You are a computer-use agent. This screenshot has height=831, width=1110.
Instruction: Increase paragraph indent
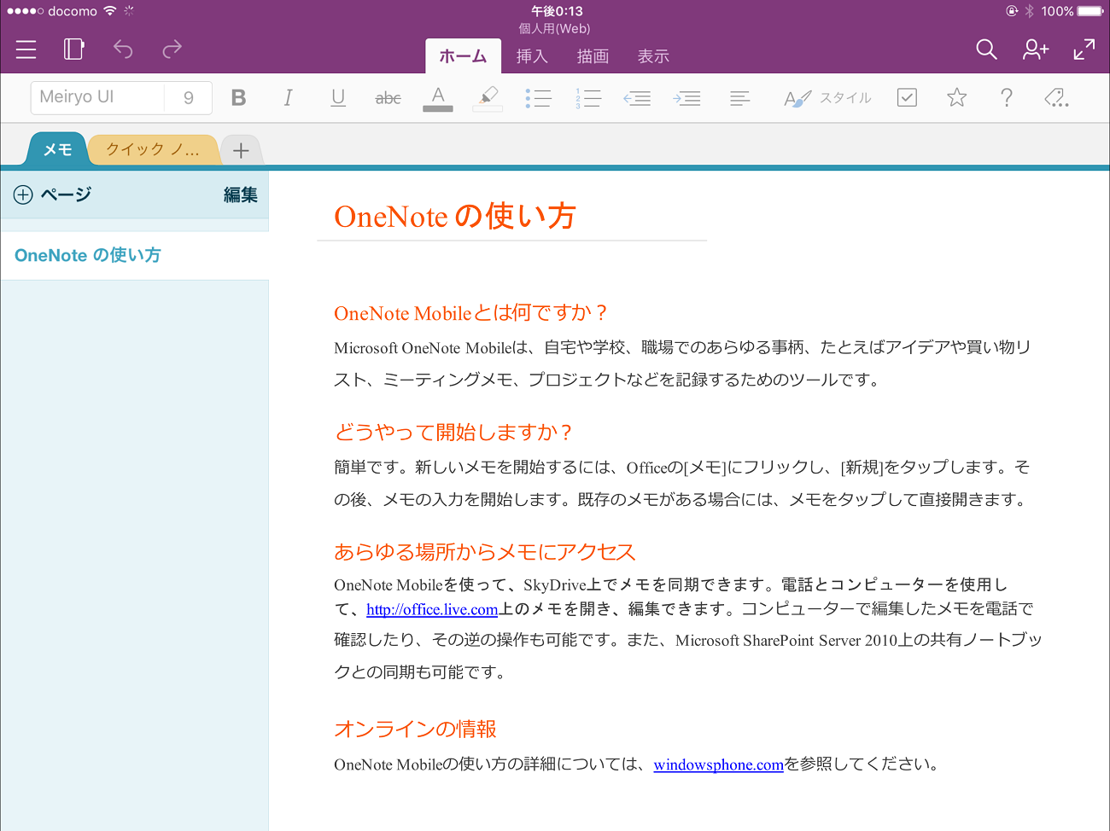tap(686, 98)
